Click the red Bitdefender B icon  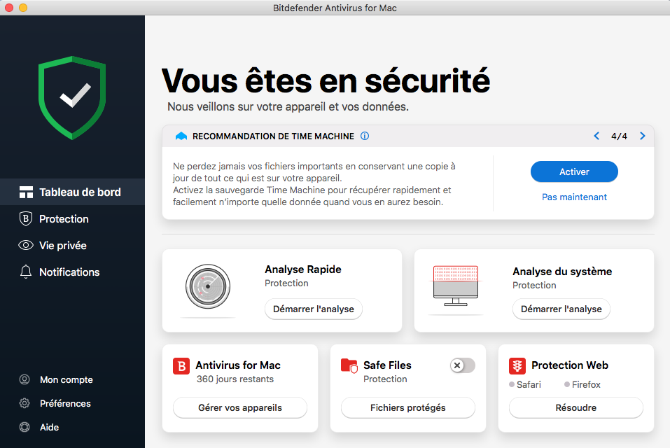point(181,366)
